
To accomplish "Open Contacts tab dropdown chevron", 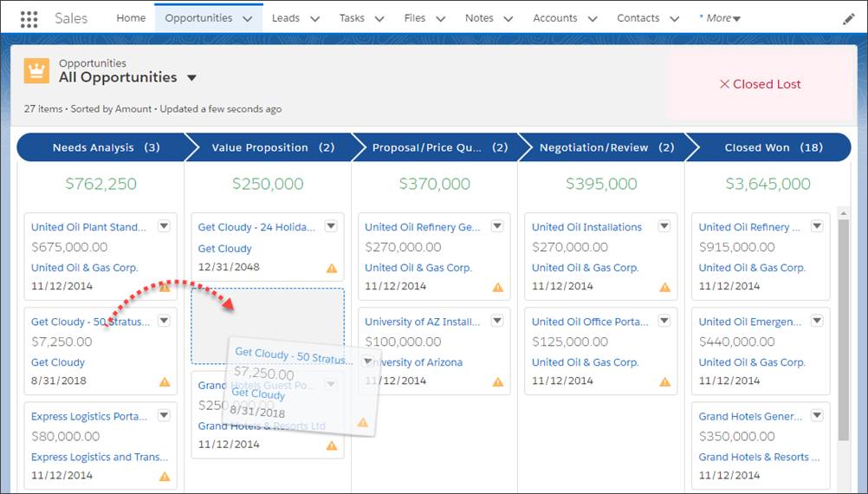I will pos(674,19).
